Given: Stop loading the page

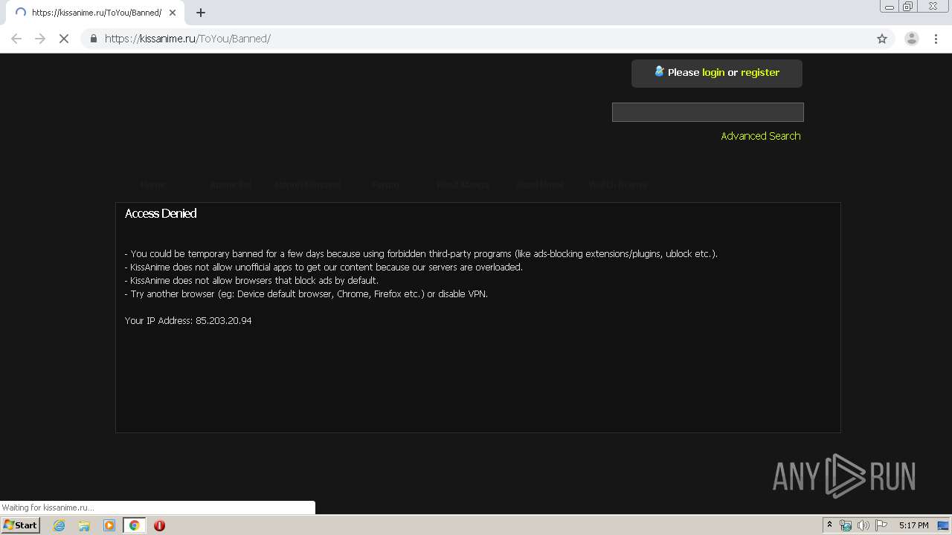Looking at the screenshot, I should (64, 39).
